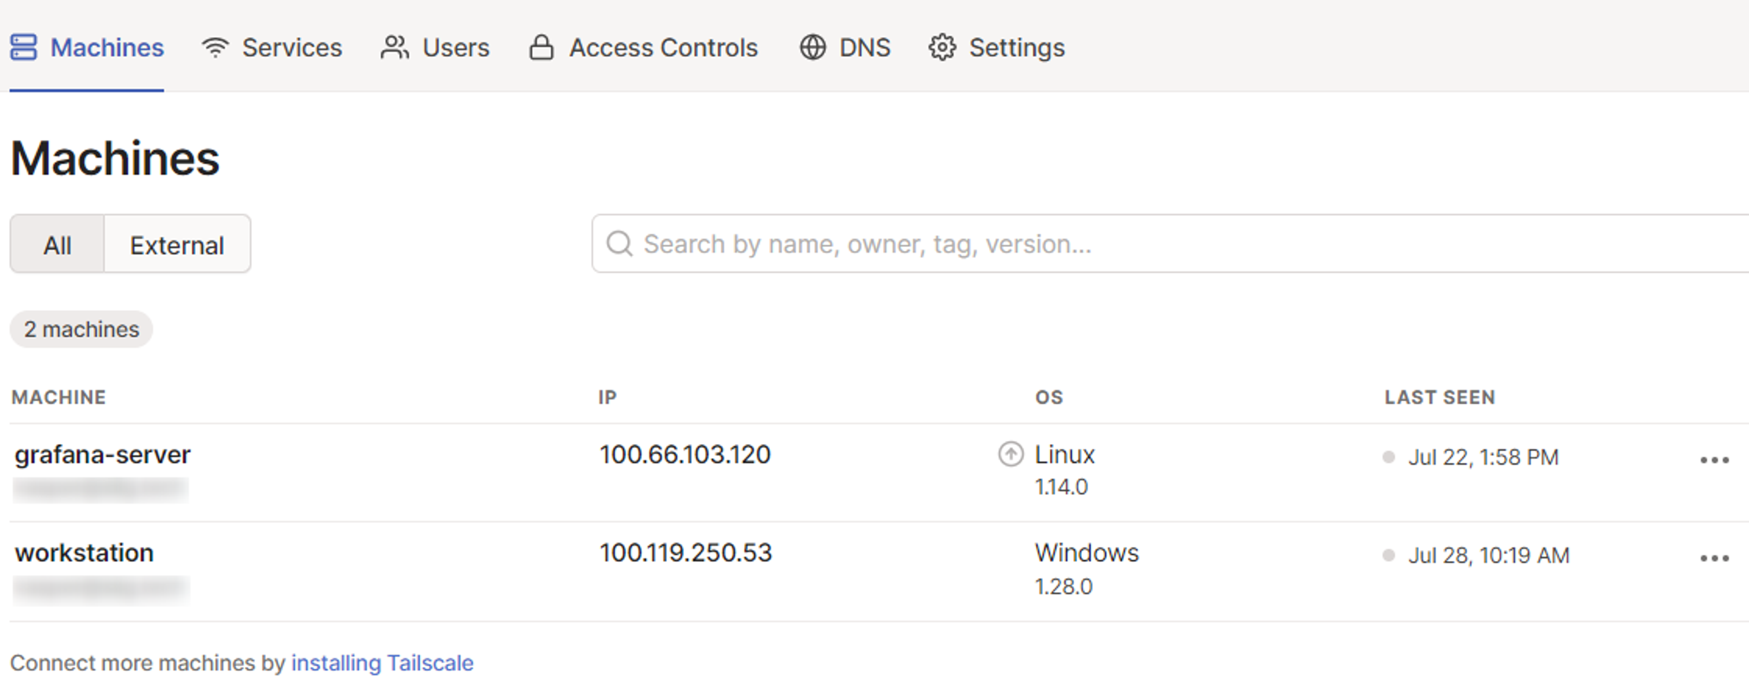
Task: Click the 100.119.250.53 IP address
Action: pyautogui.click(x=685, y=552)
